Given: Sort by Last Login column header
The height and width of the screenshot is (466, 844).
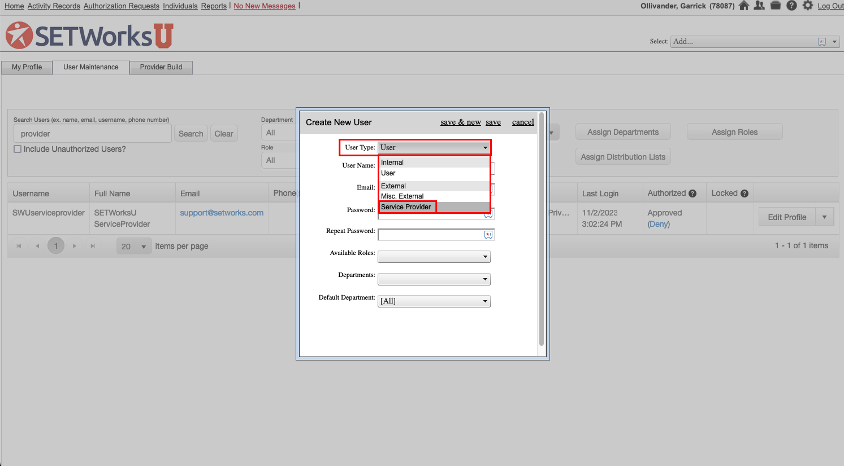Looking at the screenshot, I should click(x=600, y=194).
